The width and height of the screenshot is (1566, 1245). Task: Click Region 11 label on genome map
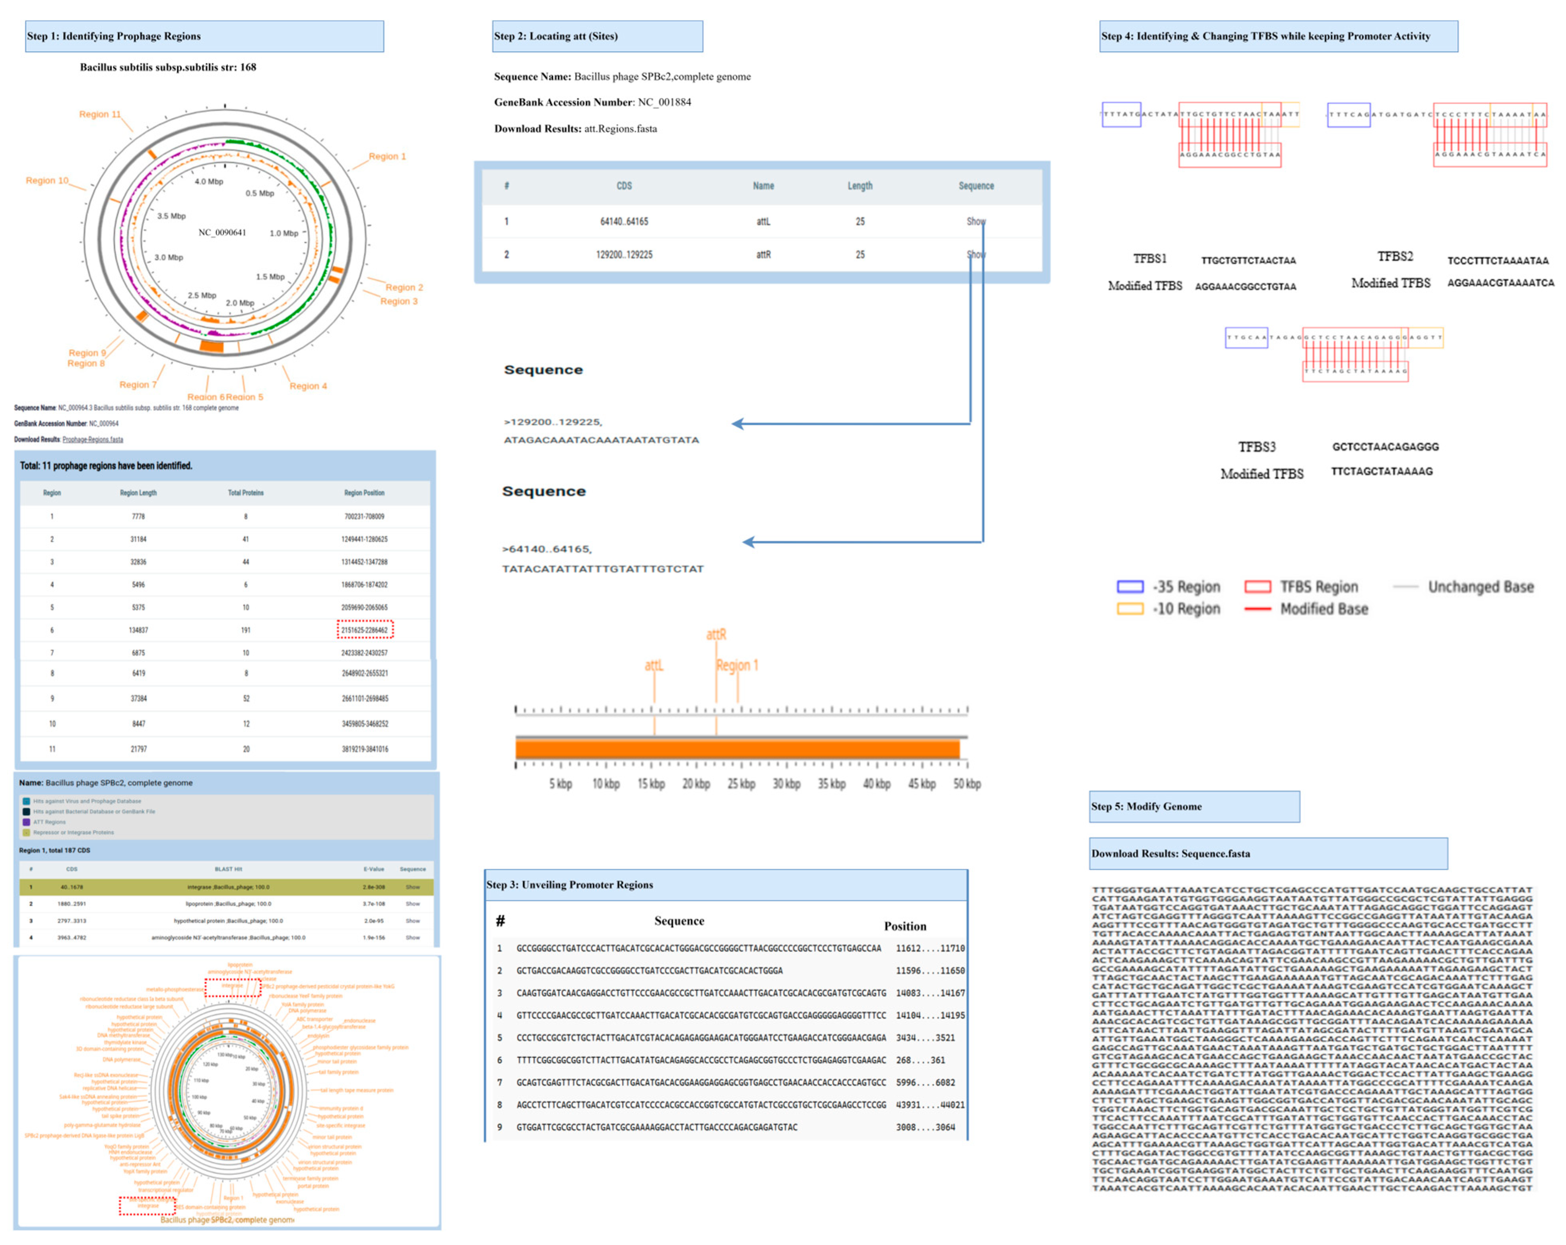[x=99, y=114]
